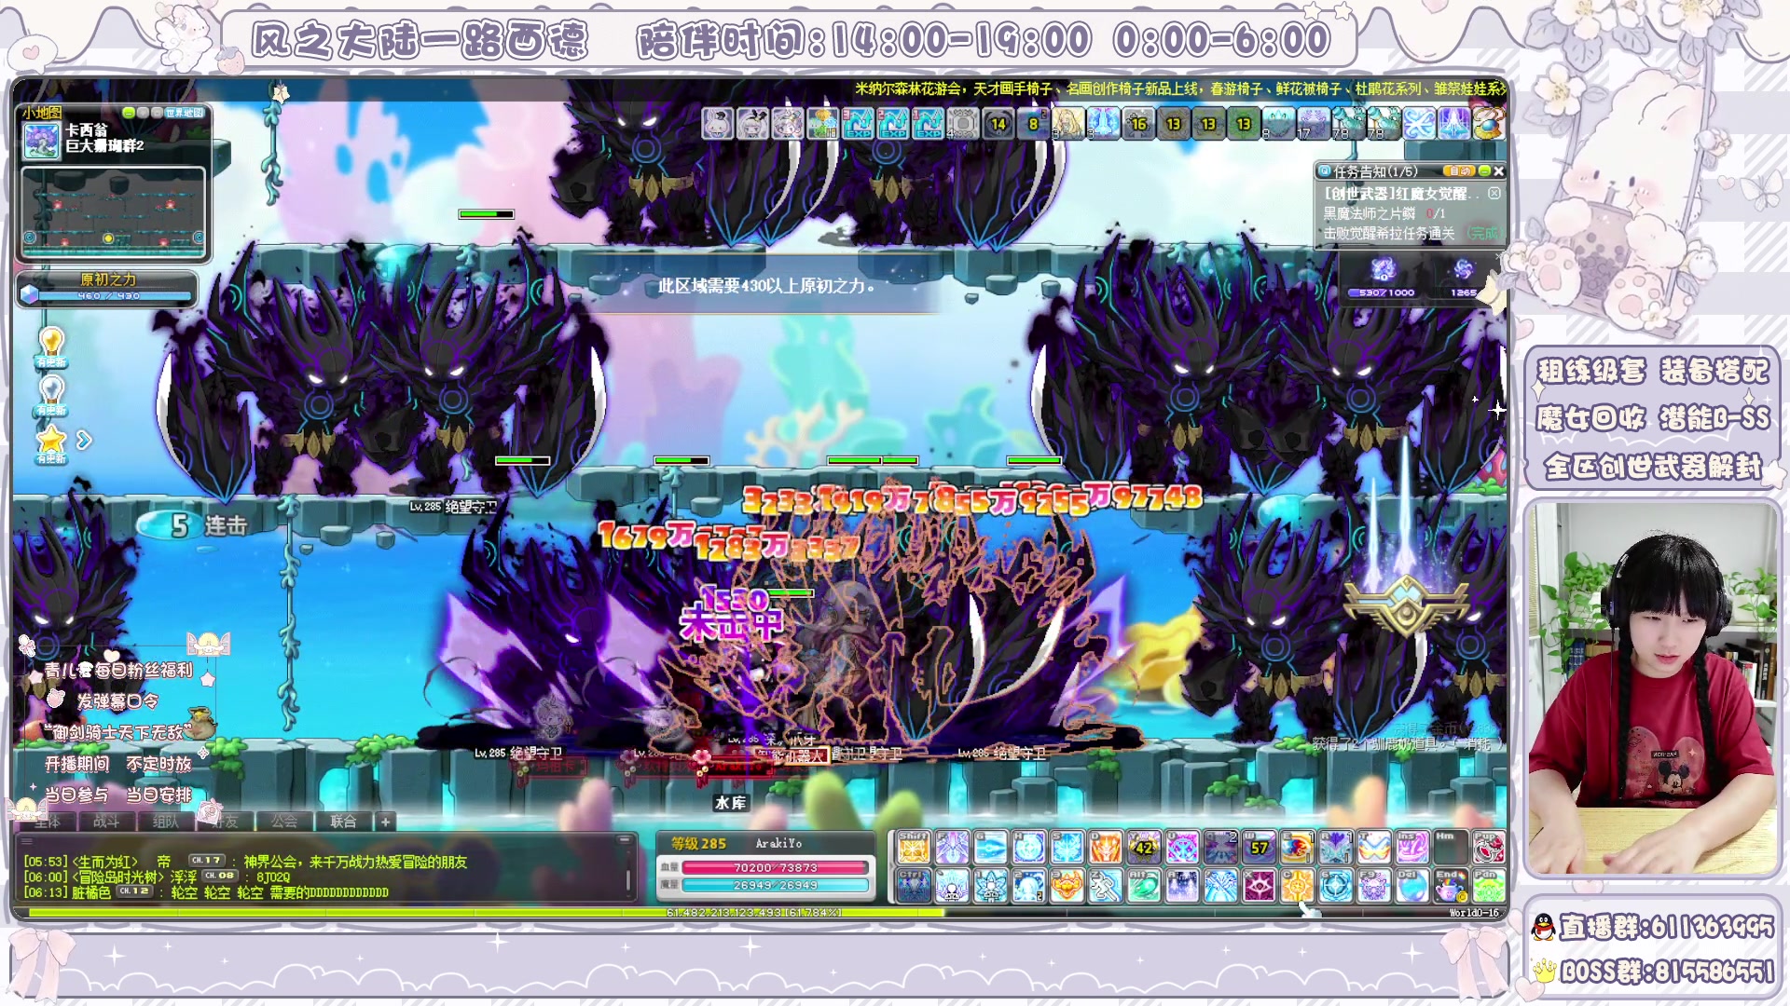Click the U pink skill icon

point(1181,848)
